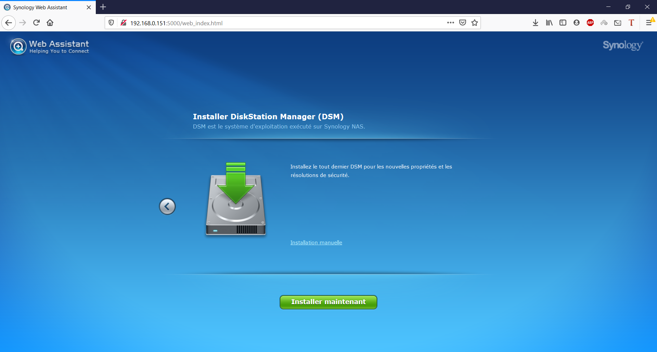657x352 pixels.
Task: Click the Synology brand logo
Action: [622, 45]
